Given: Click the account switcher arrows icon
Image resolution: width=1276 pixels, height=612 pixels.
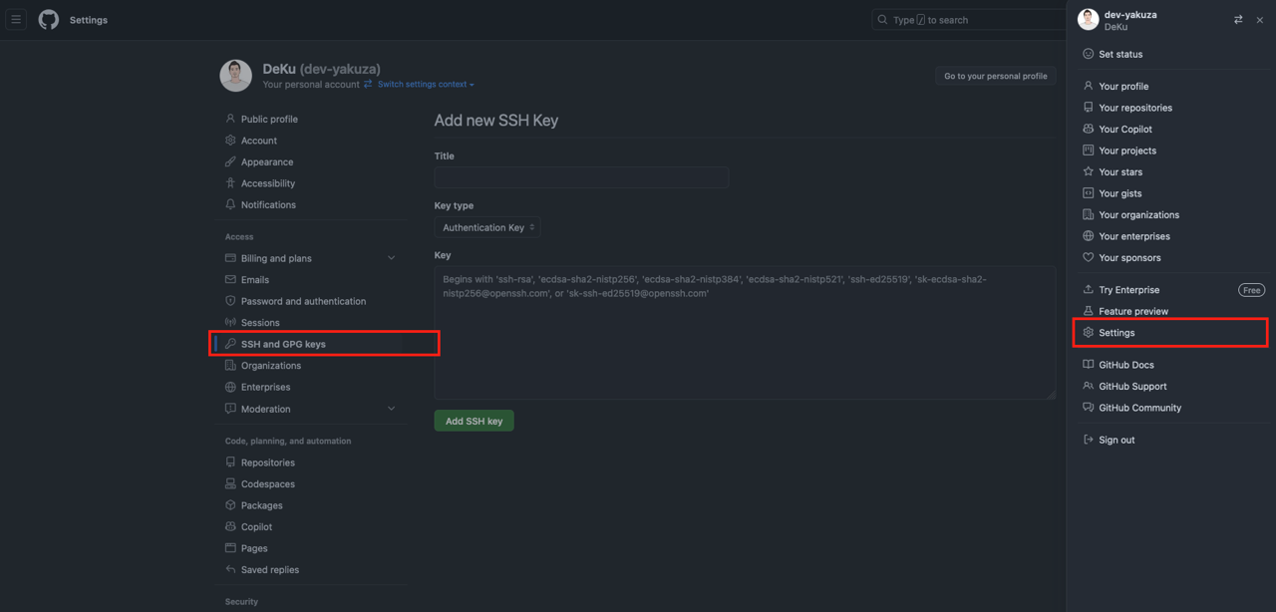Looking at the screenshot, I should click(x=1238, y=19).
